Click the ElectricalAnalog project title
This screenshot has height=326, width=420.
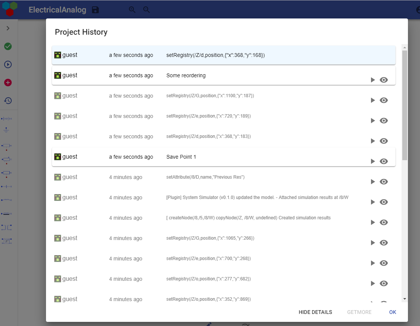[57, 10]
